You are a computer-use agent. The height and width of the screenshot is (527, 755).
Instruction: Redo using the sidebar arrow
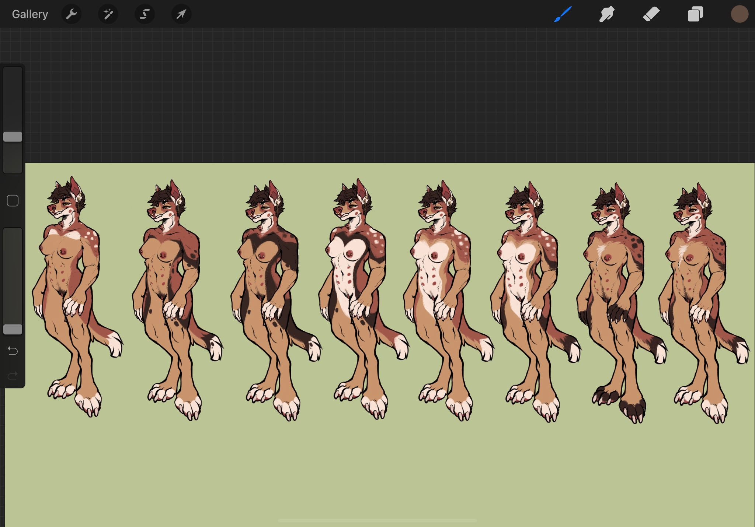tap(13, 376)
